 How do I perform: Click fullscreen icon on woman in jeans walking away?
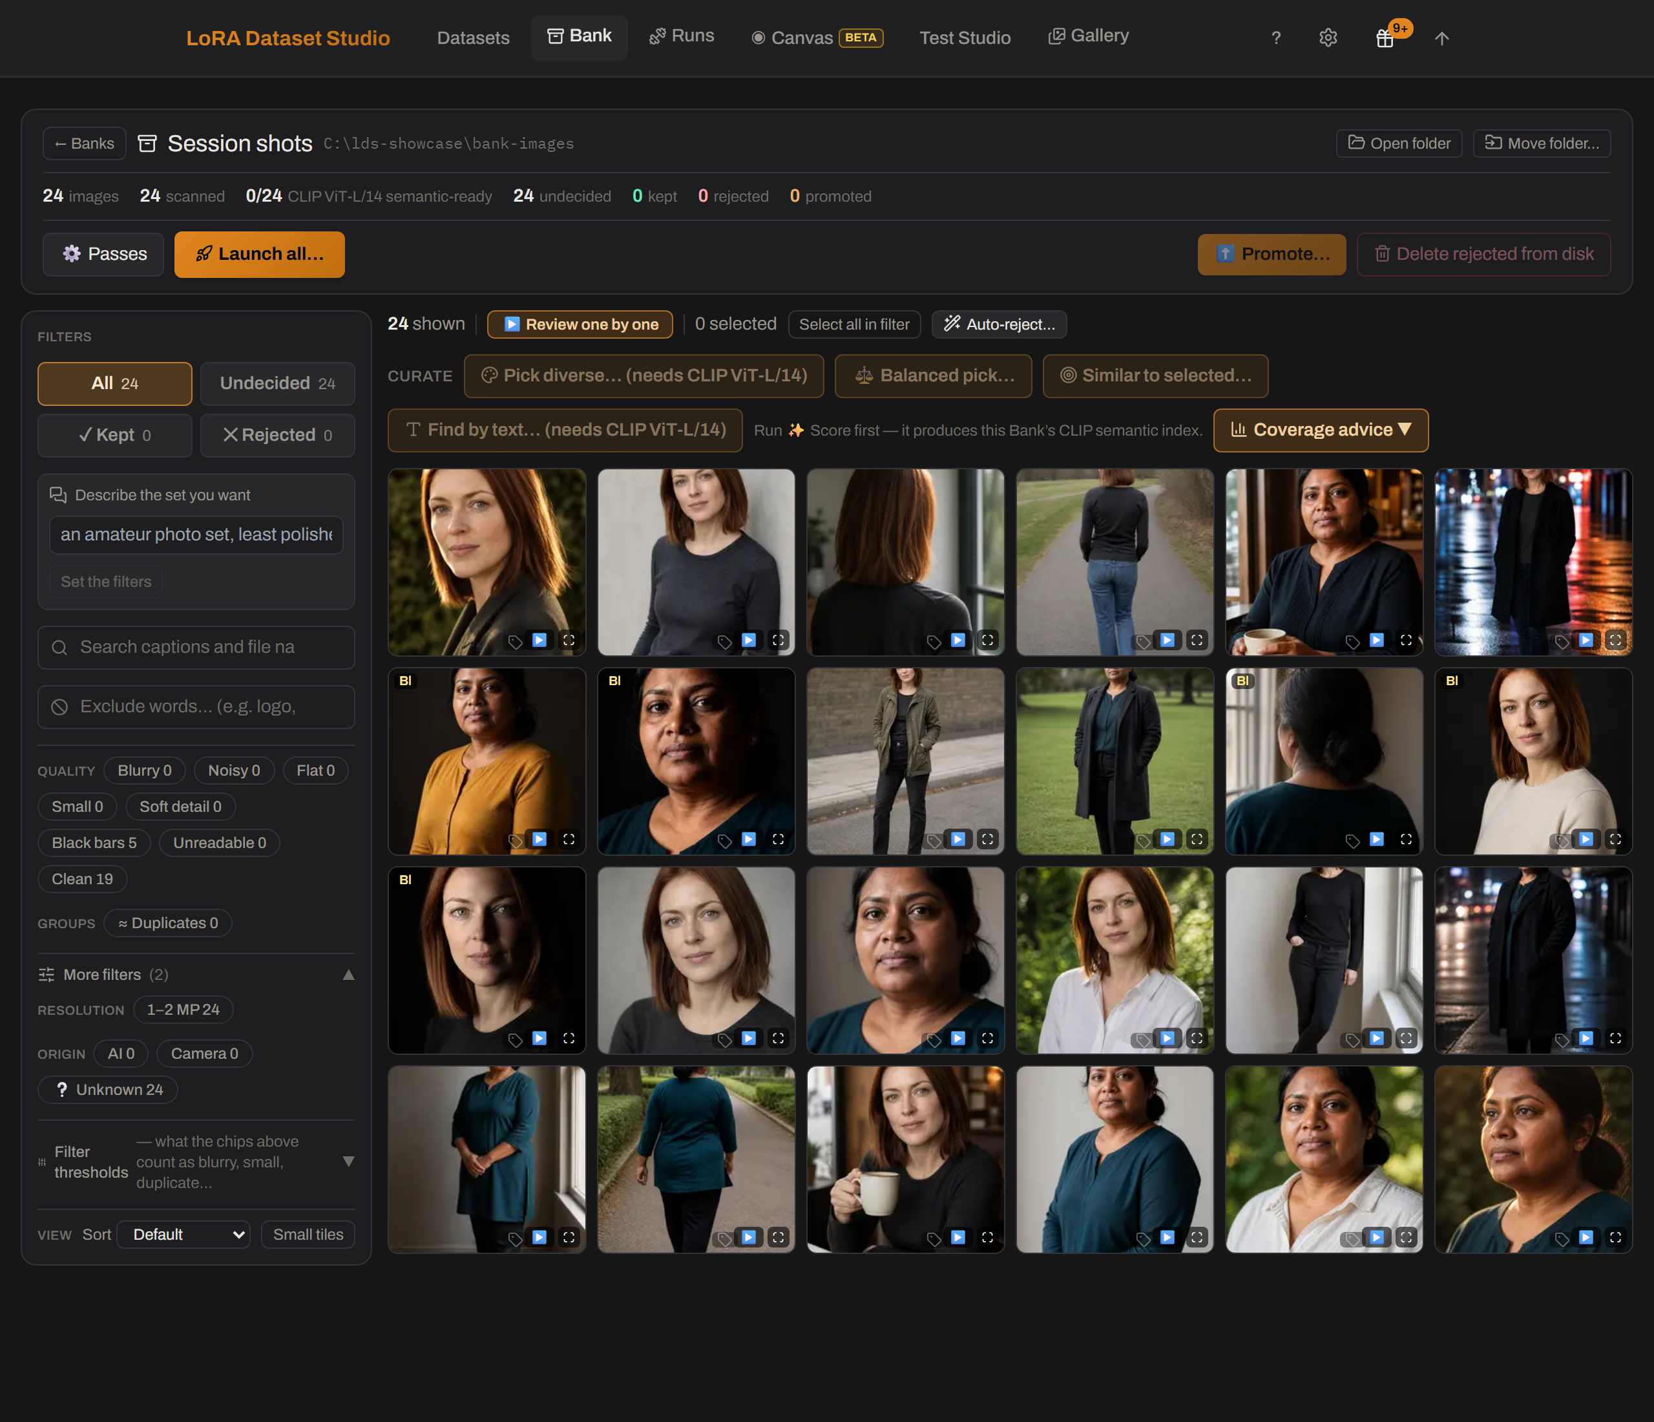pos(1197,639)
